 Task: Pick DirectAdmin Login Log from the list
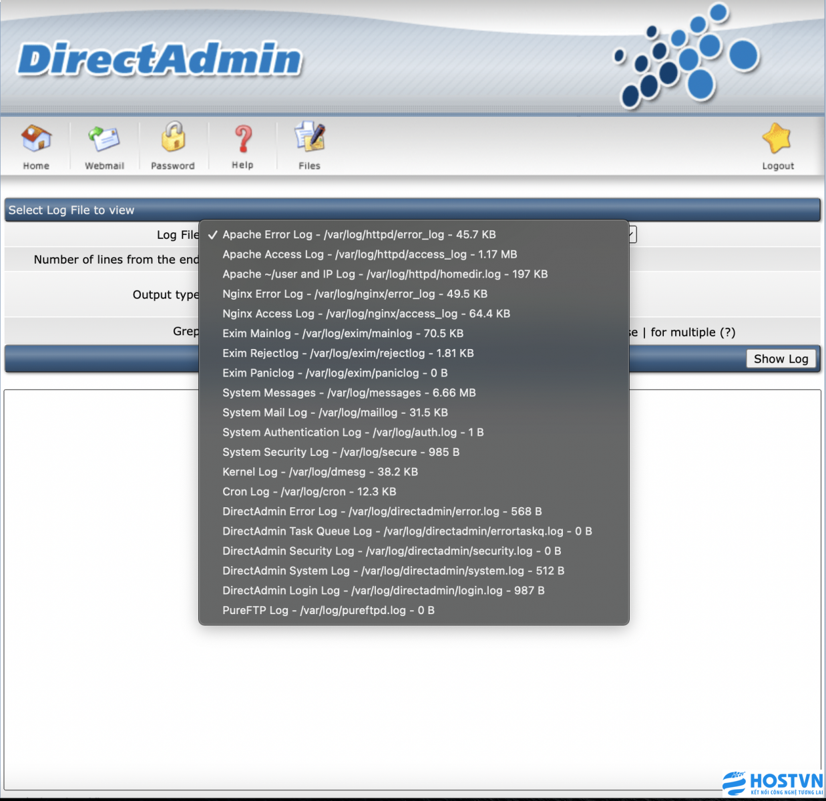tap(383, 590)
